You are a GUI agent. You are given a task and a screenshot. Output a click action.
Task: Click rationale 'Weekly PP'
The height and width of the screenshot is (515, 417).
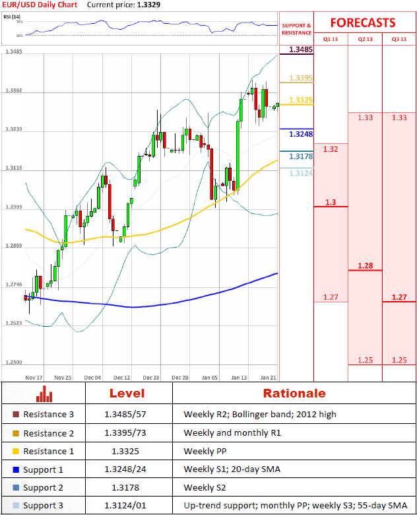[205, 451]
